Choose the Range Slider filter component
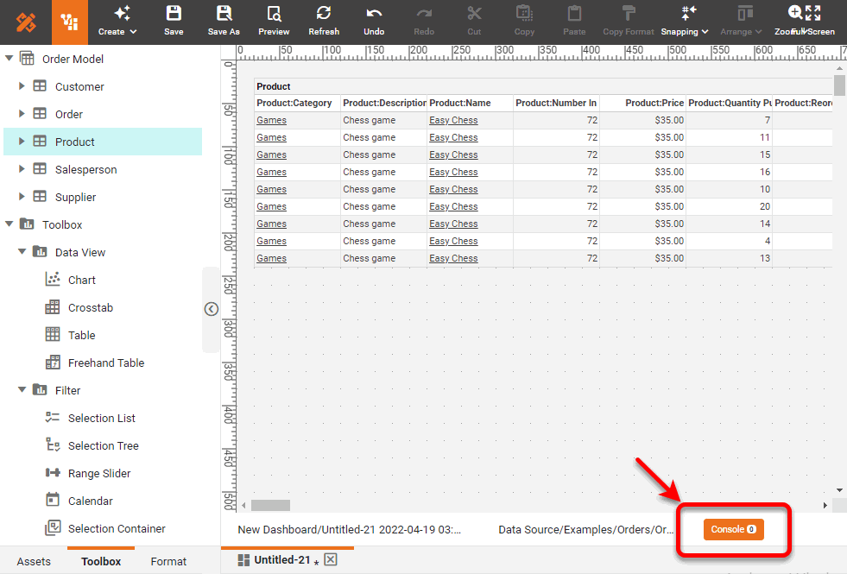Image resolution: width=847 pixels, height=574 pixels. [98, 473]
